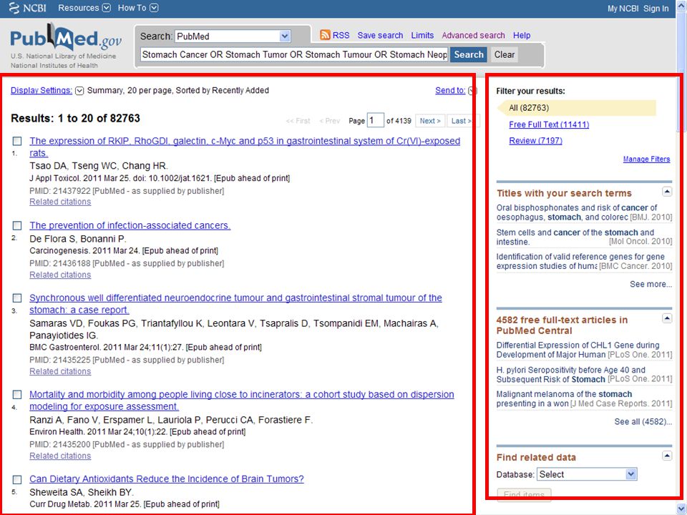Viewport: 687px width, 515px height.
Task: Open Related citations for PMID 21436188
Action: click(60, 275)
